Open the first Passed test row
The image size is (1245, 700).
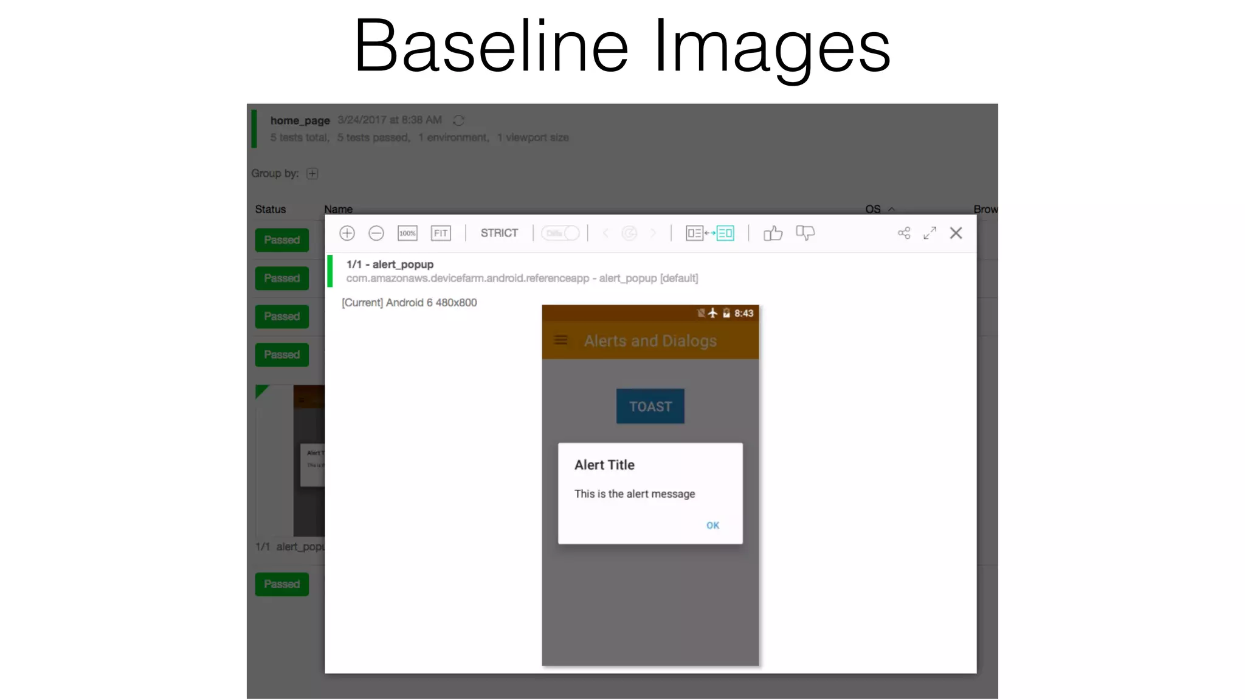tap(282, 240)
